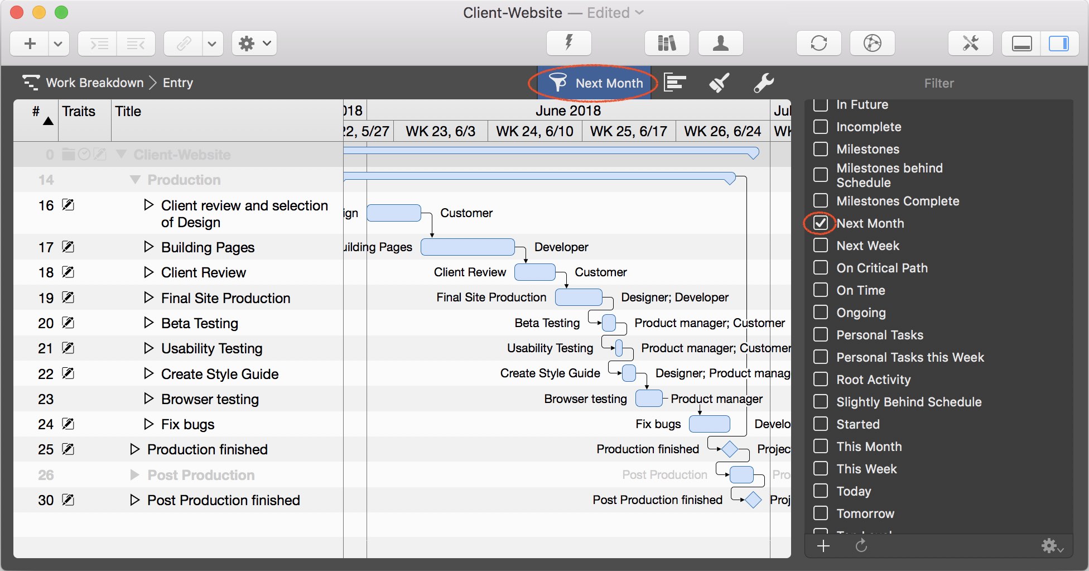Select the Entry breadcrumb item

(177, 83)
